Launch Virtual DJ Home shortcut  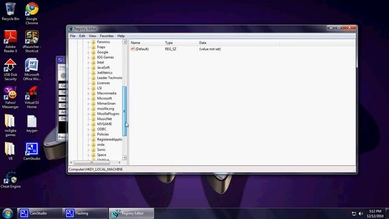pyautogui.click(x=32, y=97)
